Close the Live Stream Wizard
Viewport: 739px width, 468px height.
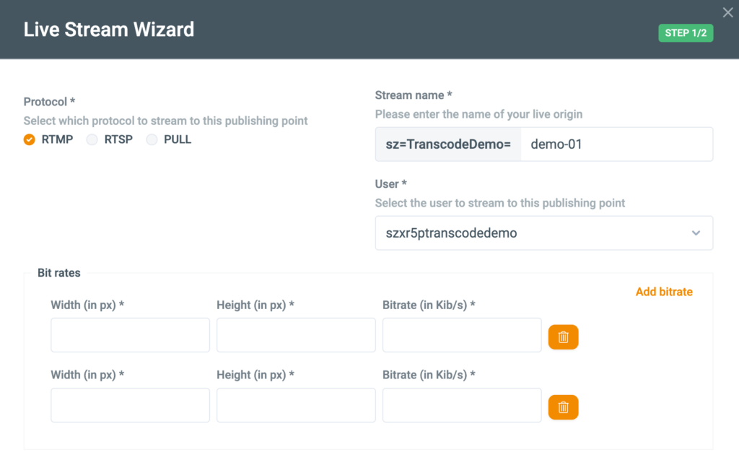click(x=727, y=12)
